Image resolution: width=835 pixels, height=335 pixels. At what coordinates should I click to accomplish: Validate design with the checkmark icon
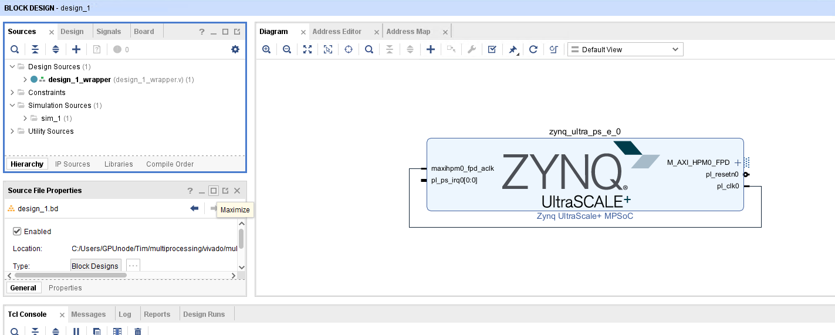pyautogui.click(x=492, y=49)
